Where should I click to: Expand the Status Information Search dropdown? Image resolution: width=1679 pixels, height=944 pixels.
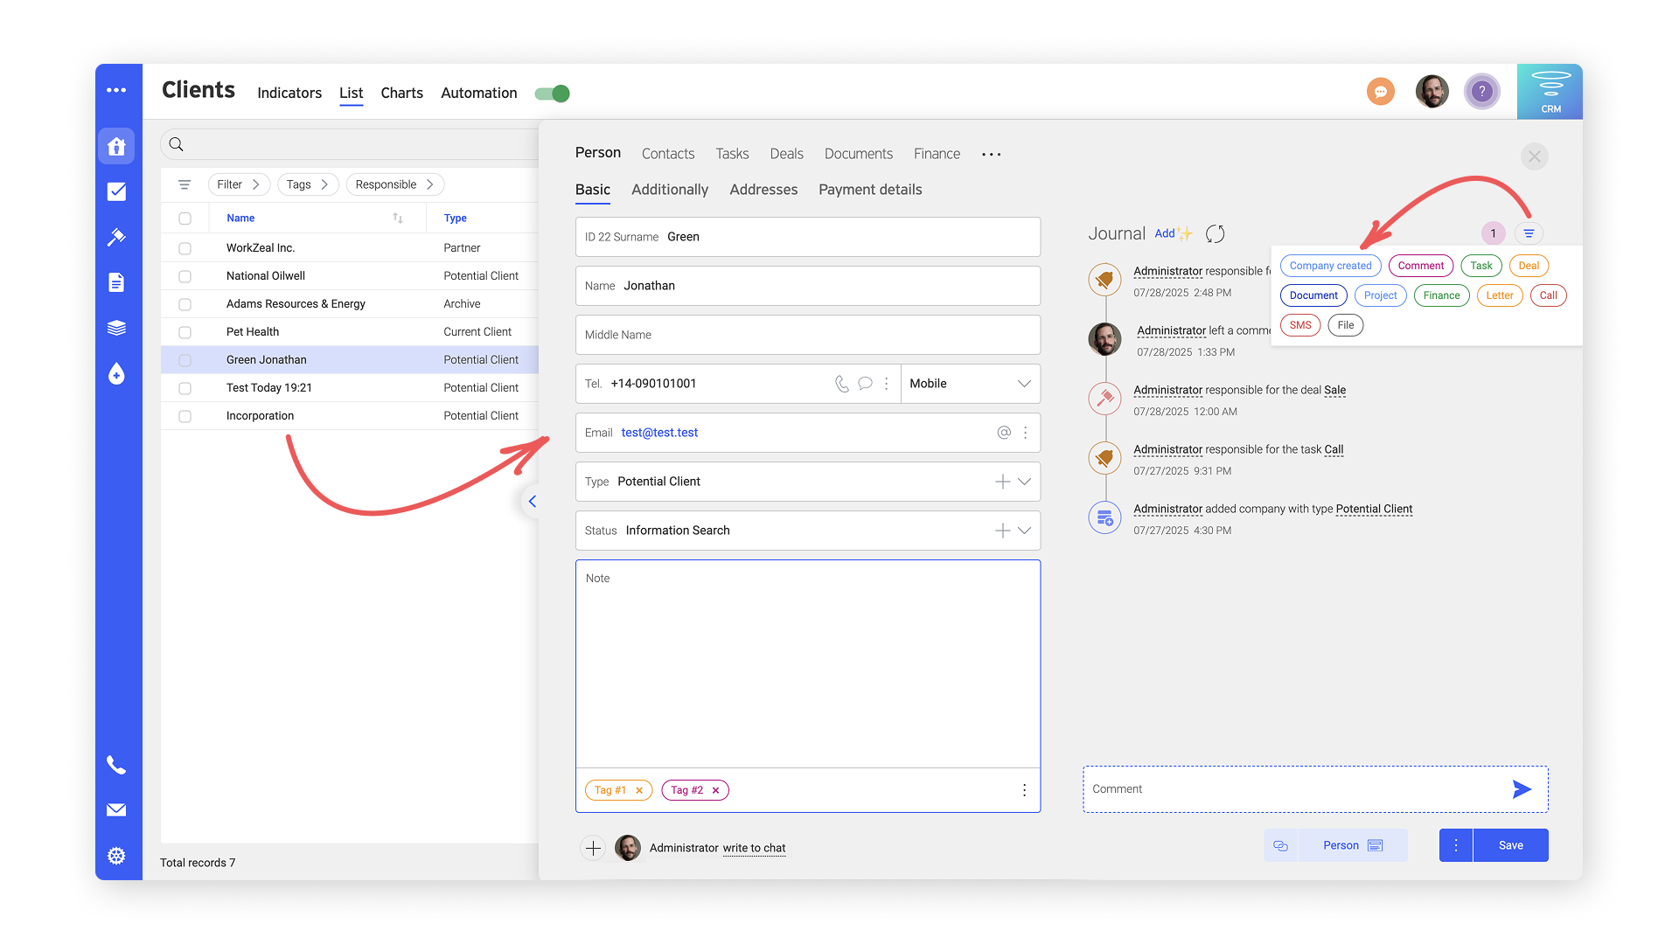(1023, 530)
